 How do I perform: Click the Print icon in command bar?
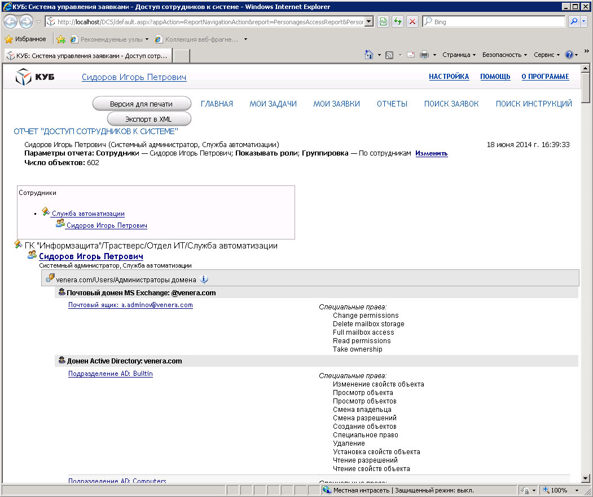pyautogui.click(x=424, y=55)
